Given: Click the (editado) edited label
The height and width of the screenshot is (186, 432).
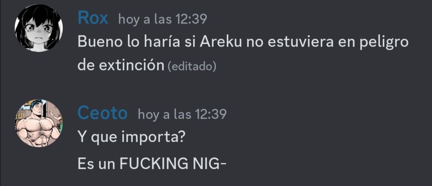Looking at the screenshot, I should point(192,67).
